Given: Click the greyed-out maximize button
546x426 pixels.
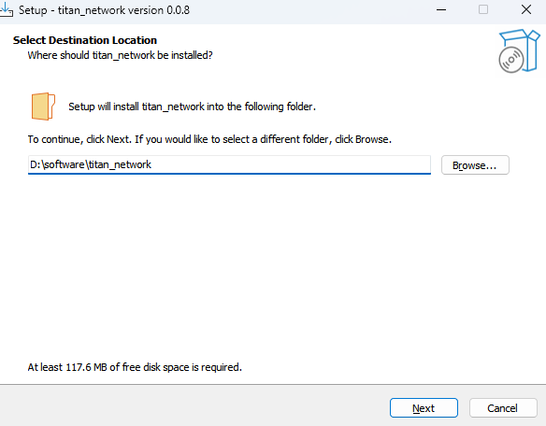Looking at the screenshot, I should click(483, 9).
